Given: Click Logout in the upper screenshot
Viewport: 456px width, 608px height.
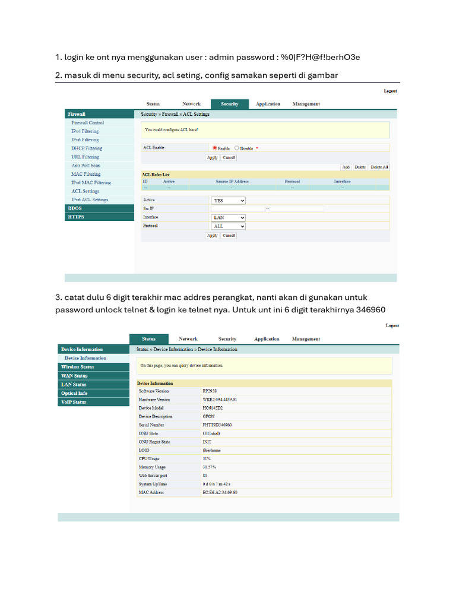Looking at the screenshot, I should click(x=391, y=91).
